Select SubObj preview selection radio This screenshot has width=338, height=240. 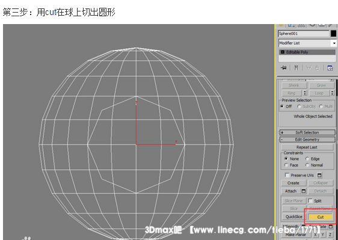[x=299, y=106]
